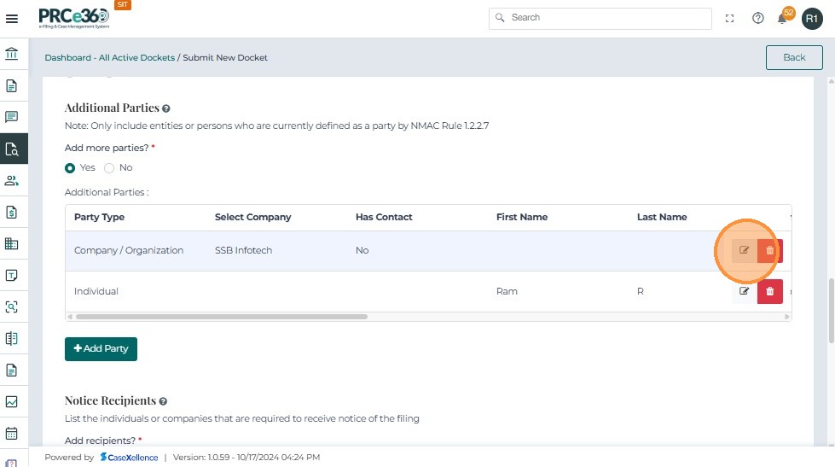Show Additional Parties help tooltip
Screen dimensions: 835x467
click(166, 108)
